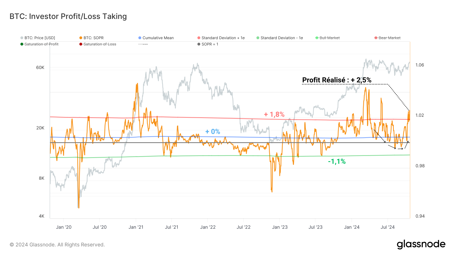Click the Glassnode copyright notice text
This screenshot has height=256, width=455.
click(x=57, y=245)
